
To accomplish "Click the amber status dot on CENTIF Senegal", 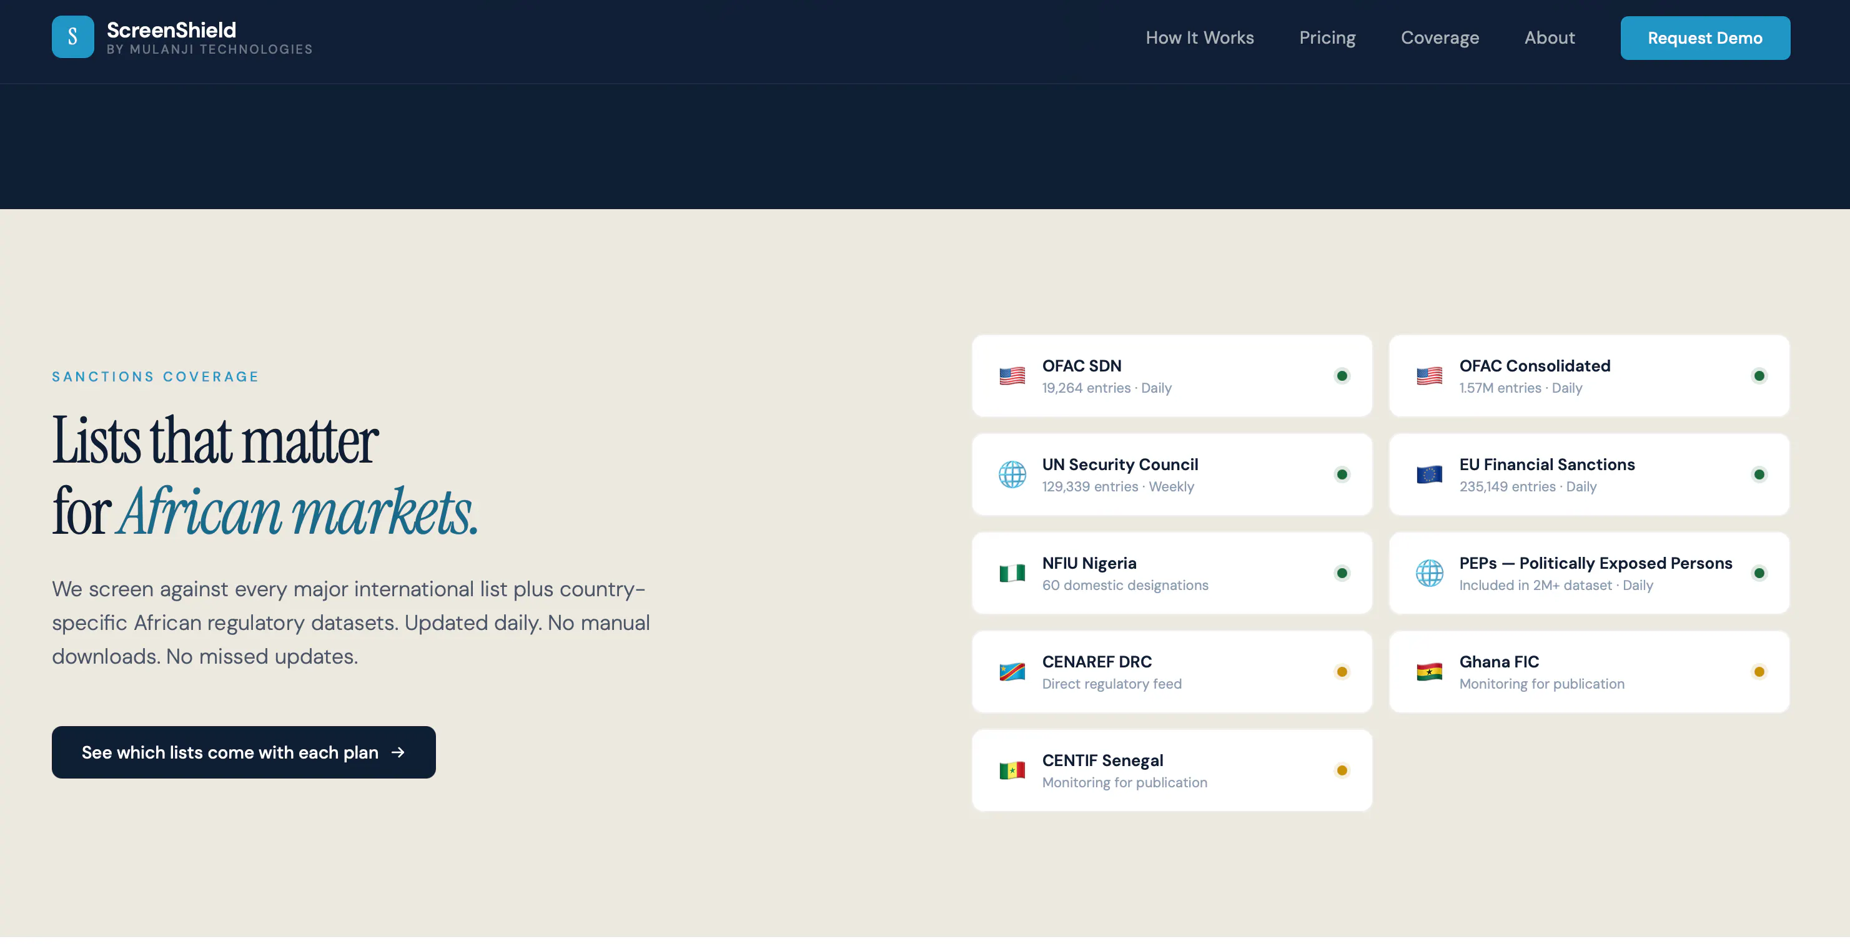I will [1342, 771].
